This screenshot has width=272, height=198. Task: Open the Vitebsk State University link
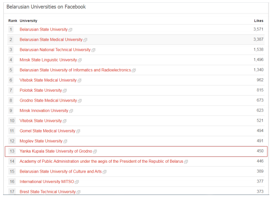pos(41,121)
